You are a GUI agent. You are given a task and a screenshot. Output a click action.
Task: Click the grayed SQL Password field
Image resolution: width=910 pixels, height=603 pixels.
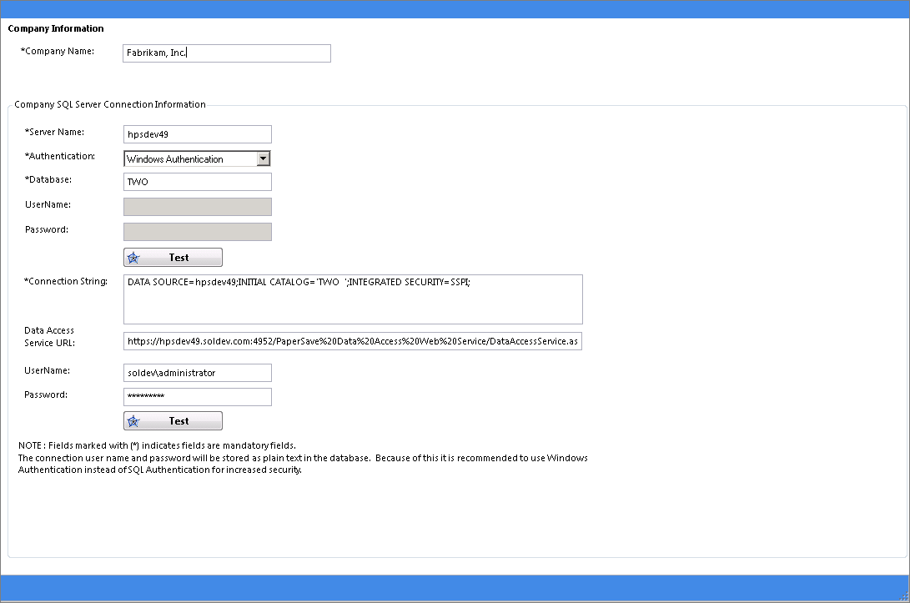198,232
